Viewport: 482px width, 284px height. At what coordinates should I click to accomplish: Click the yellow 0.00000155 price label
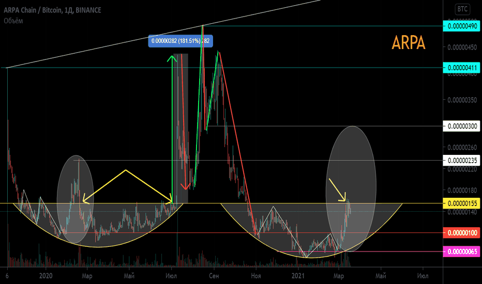pyautogui.click(x=461, y=203)
